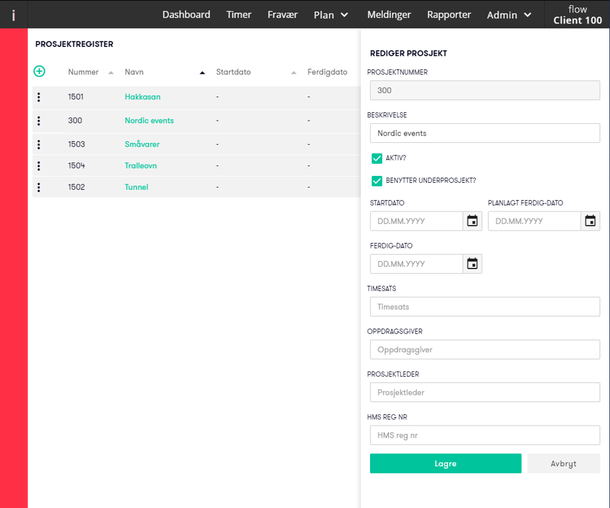
Task: Open the three-dot menu for Hakkasan row
Action: (x=39, y=97)
